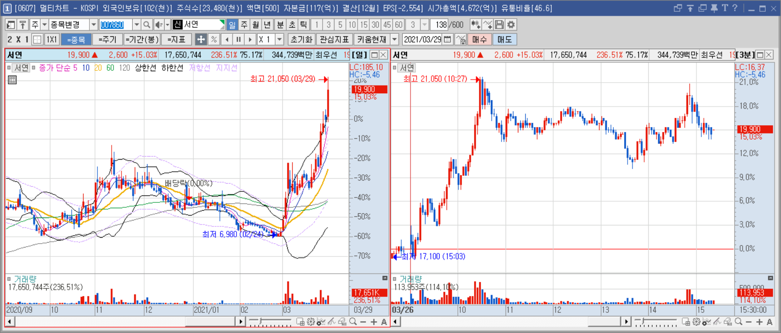The width and height of the screenshot is (781, 333).
Task: Pause chart replay with the pause button
Action: [239, 39]
